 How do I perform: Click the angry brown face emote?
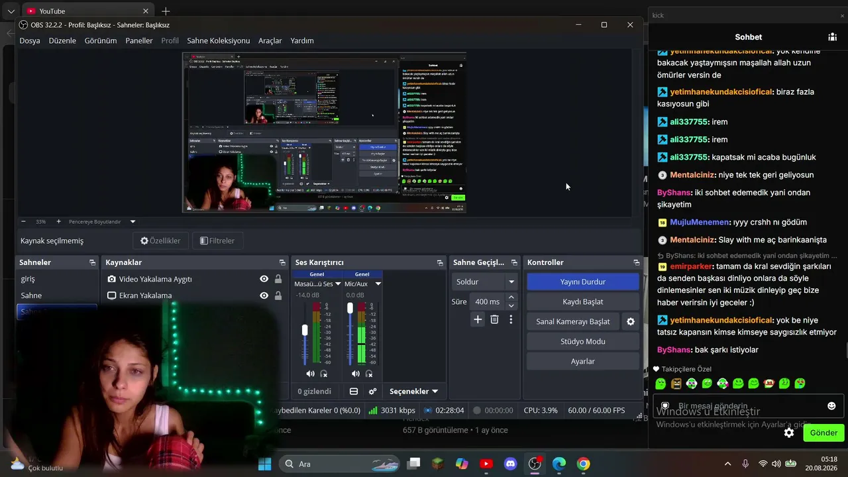[x=676, y=384]
